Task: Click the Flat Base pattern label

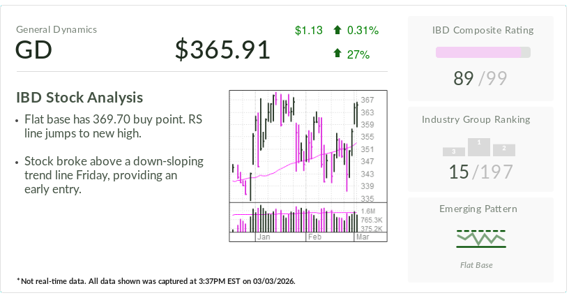Action: [477, 265]
